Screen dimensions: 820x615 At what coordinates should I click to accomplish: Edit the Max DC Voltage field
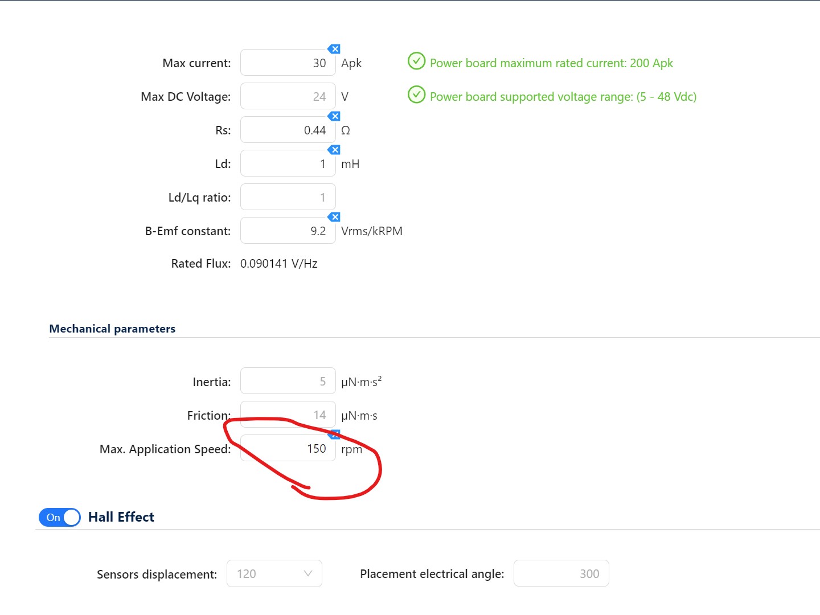pos(288,96)
